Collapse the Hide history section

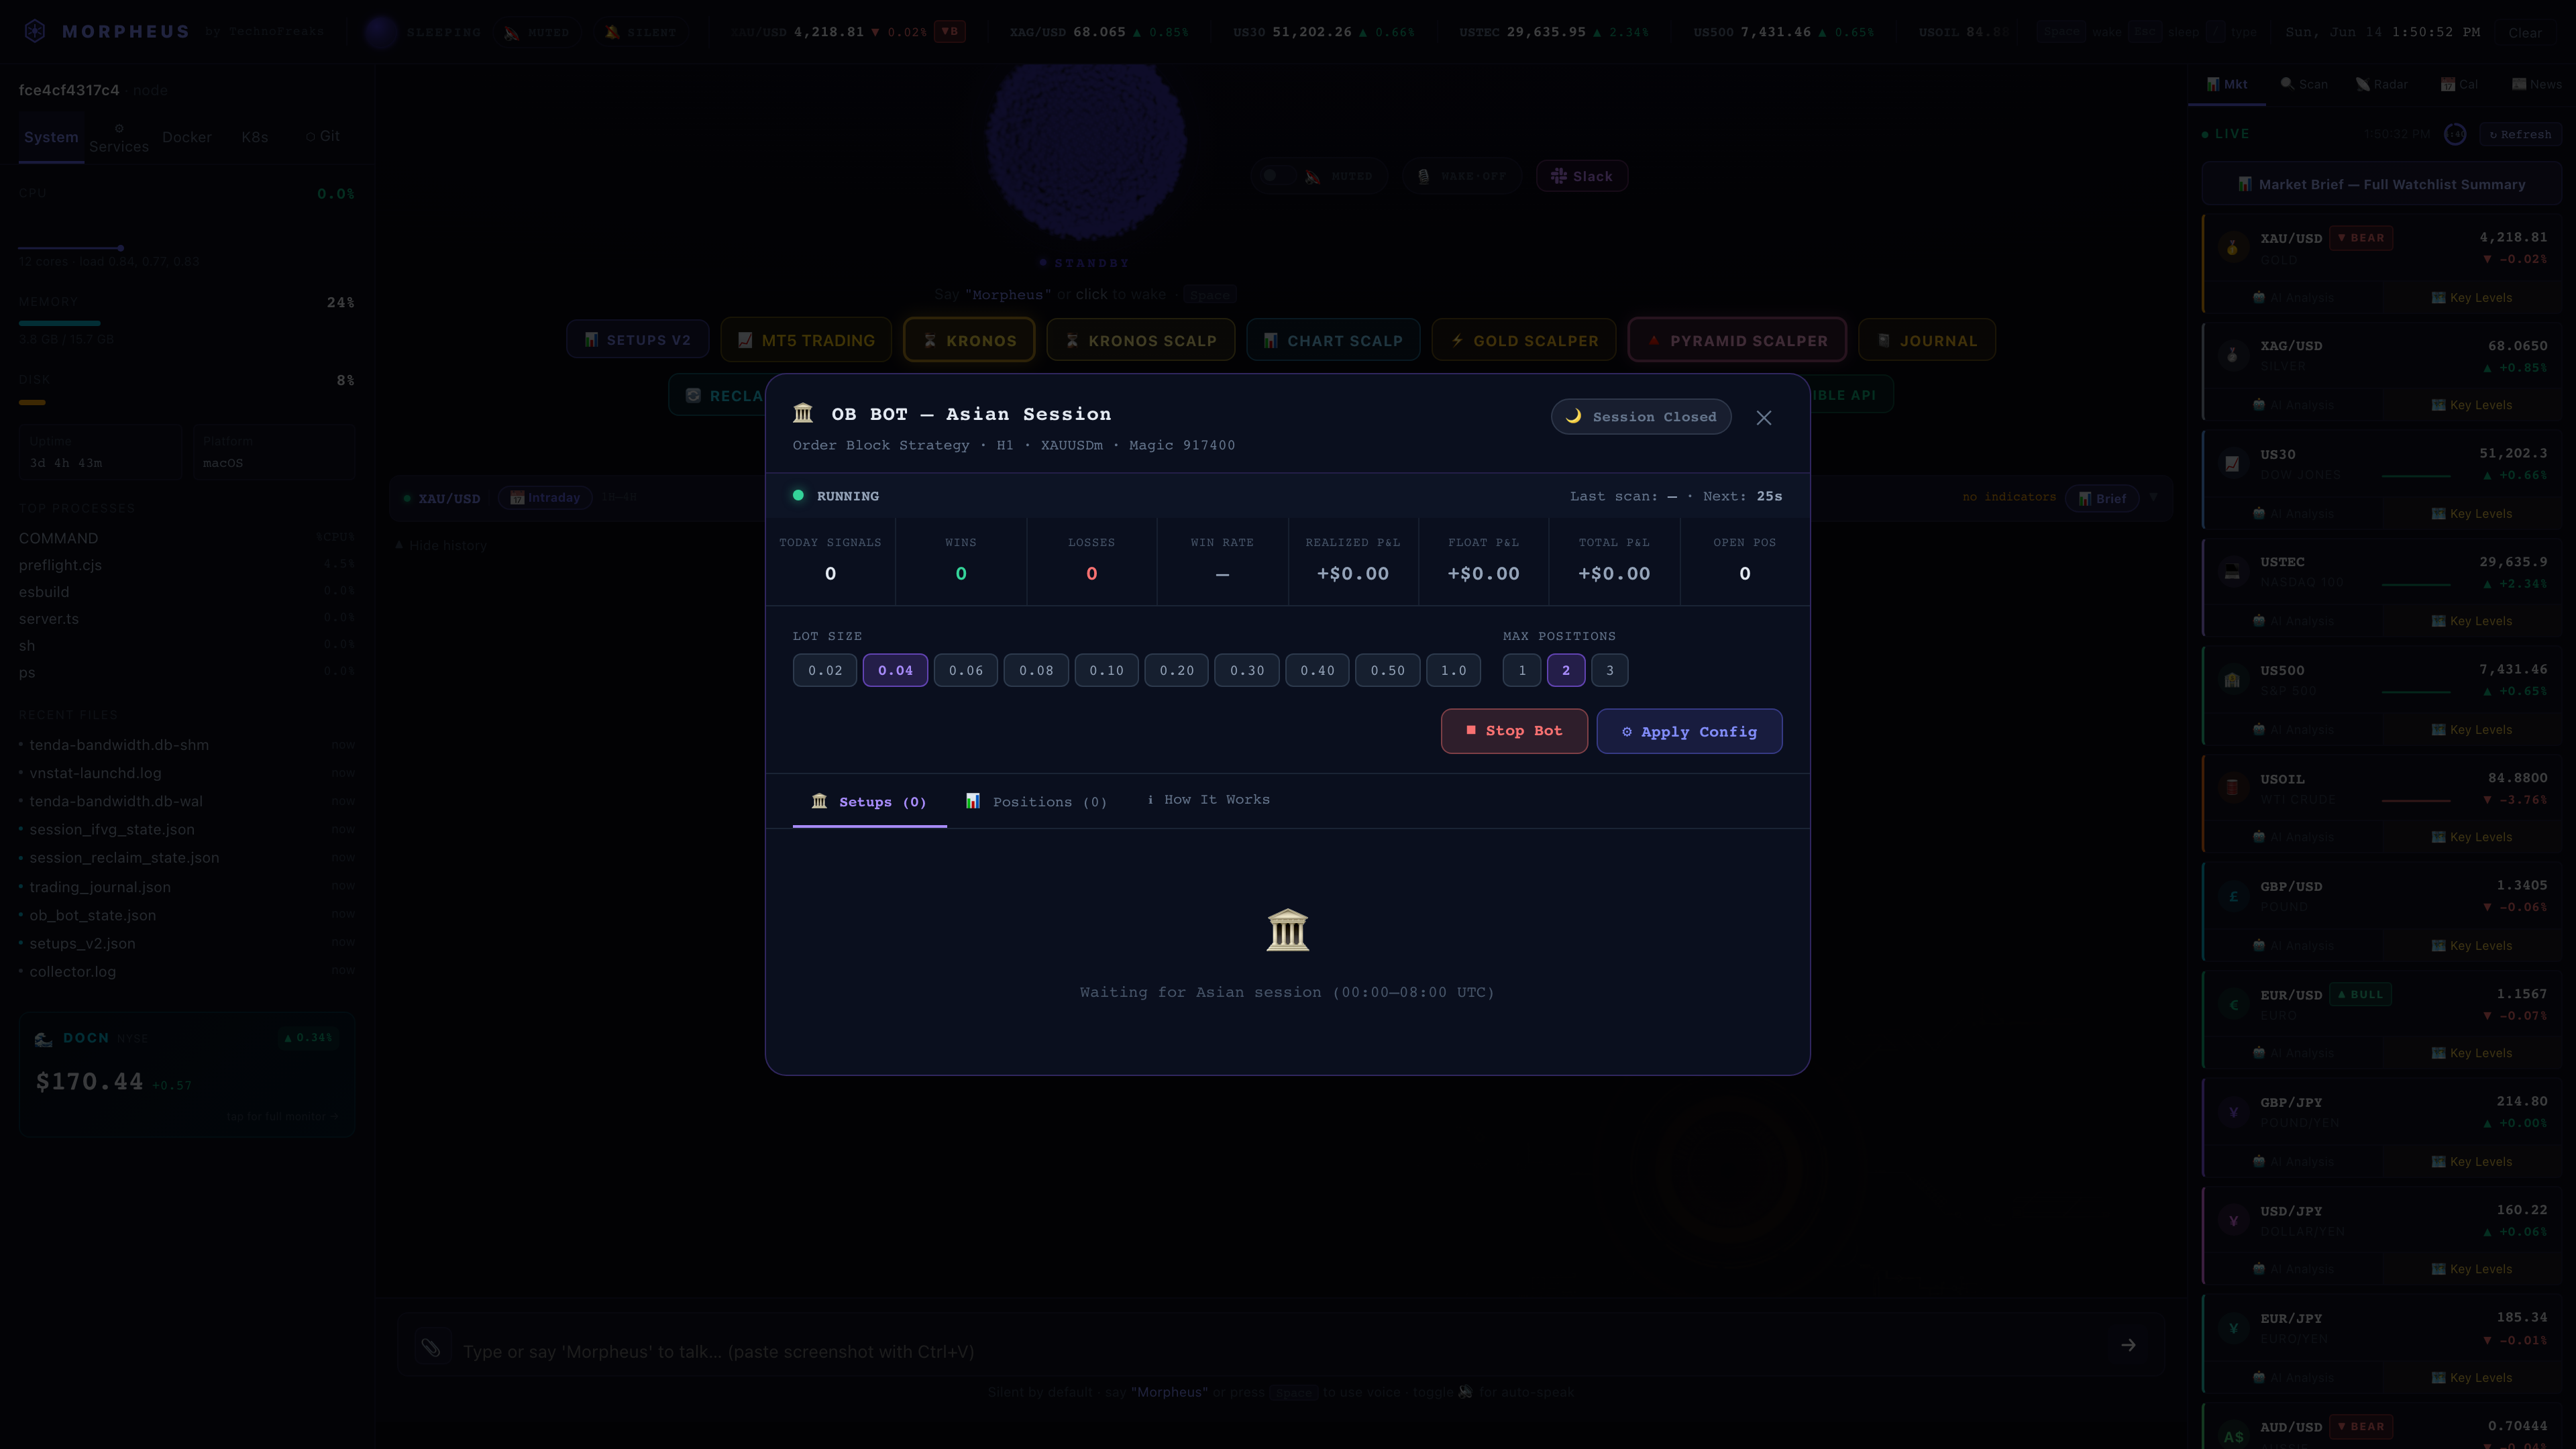[x=441, y=545]
